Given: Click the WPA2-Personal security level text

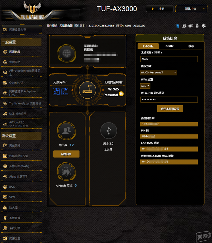Looking at the screenshot, I should pyautogui.click(x=111, y=92).
